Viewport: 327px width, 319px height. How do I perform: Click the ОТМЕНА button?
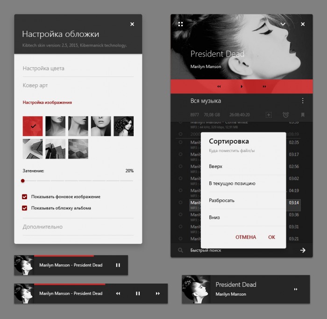tap(246, 237)
